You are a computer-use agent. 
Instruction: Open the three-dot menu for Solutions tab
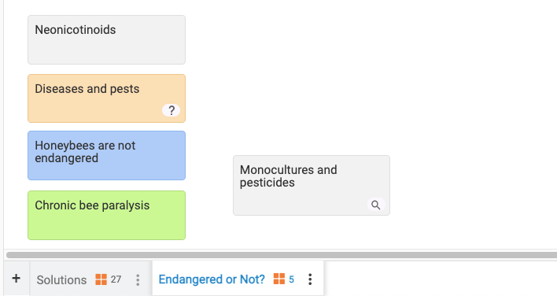pyautogui.click(x=138, y=280)
